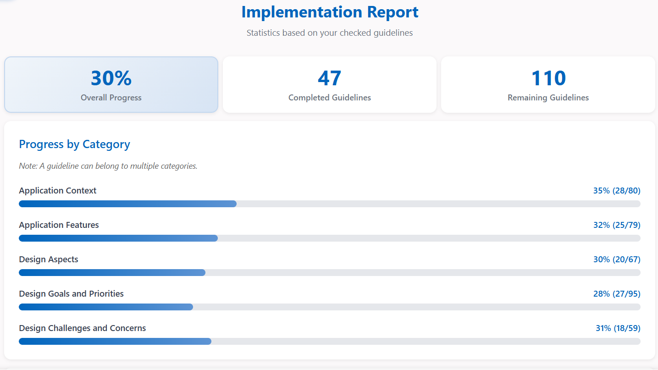
Task: Click the Application Features progress bar
Action: pos(330,238)
